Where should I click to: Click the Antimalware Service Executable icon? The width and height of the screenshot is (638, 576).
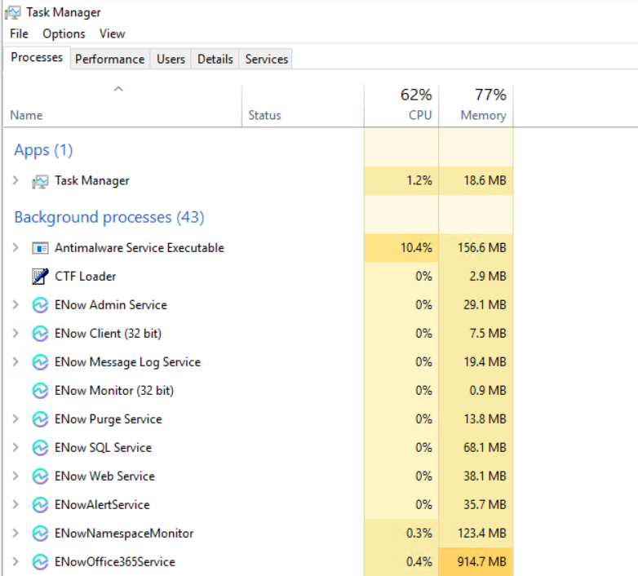tap(40, 248)
